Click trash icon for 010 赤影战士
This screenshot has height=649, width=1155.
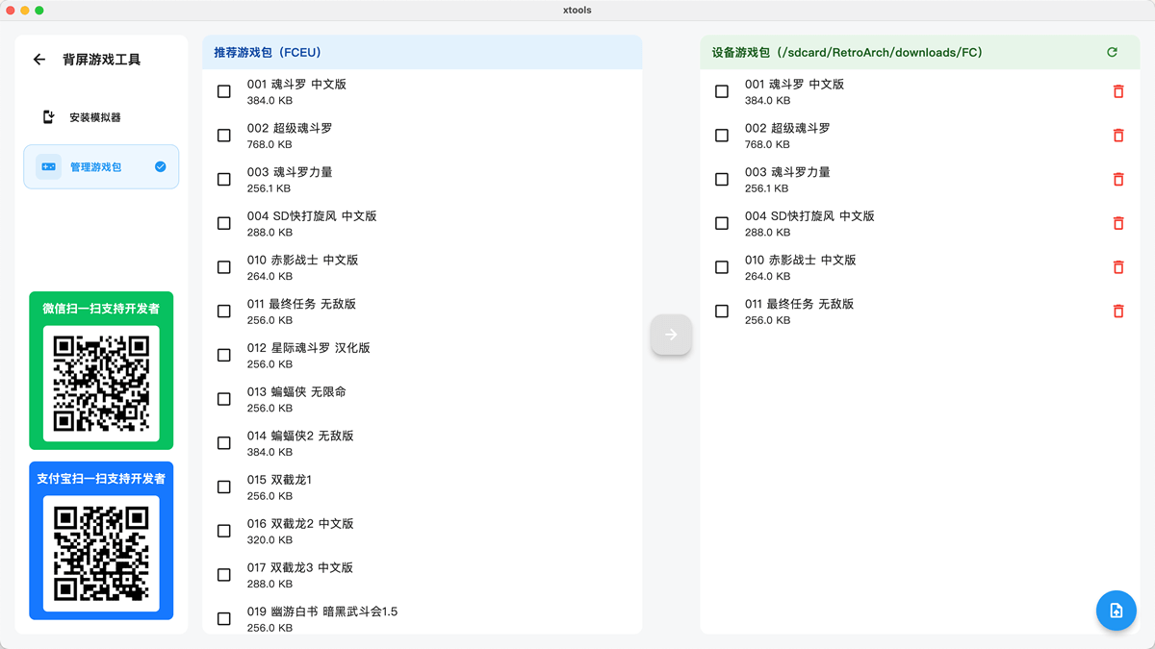coord(1117,267)
